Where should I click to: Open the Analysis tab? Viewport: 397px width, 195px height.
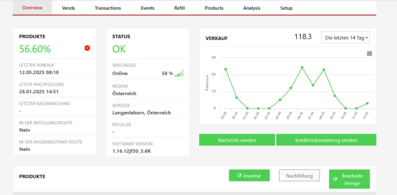(252, 8)
